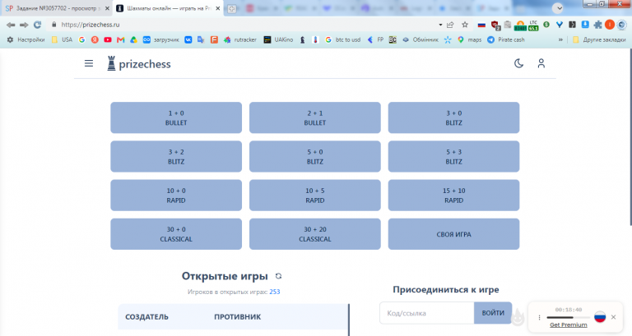This screenshot has width=632, height=336.
Task: Open the YouTube bookmark
Action: pyautogui.click(x=108, y=39)
